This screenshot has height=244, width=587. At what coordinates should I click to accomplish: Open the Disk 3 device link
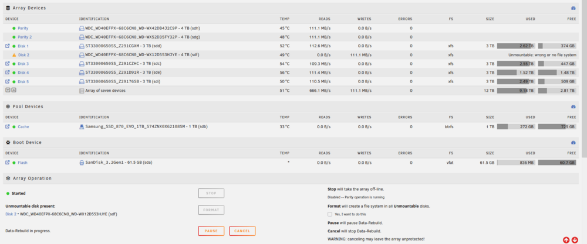click(23, 64)
